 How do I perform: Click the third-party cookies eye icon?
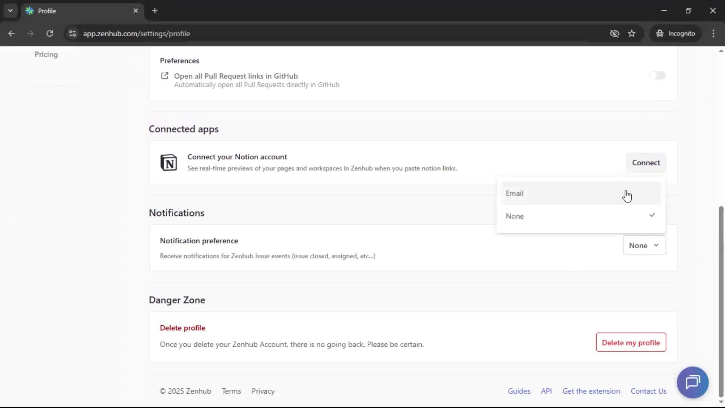[615, 33]
